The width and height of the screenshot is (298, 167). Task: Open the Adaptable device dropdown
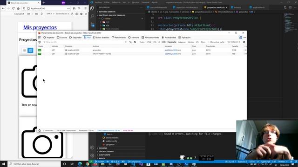tap(19, 14)
